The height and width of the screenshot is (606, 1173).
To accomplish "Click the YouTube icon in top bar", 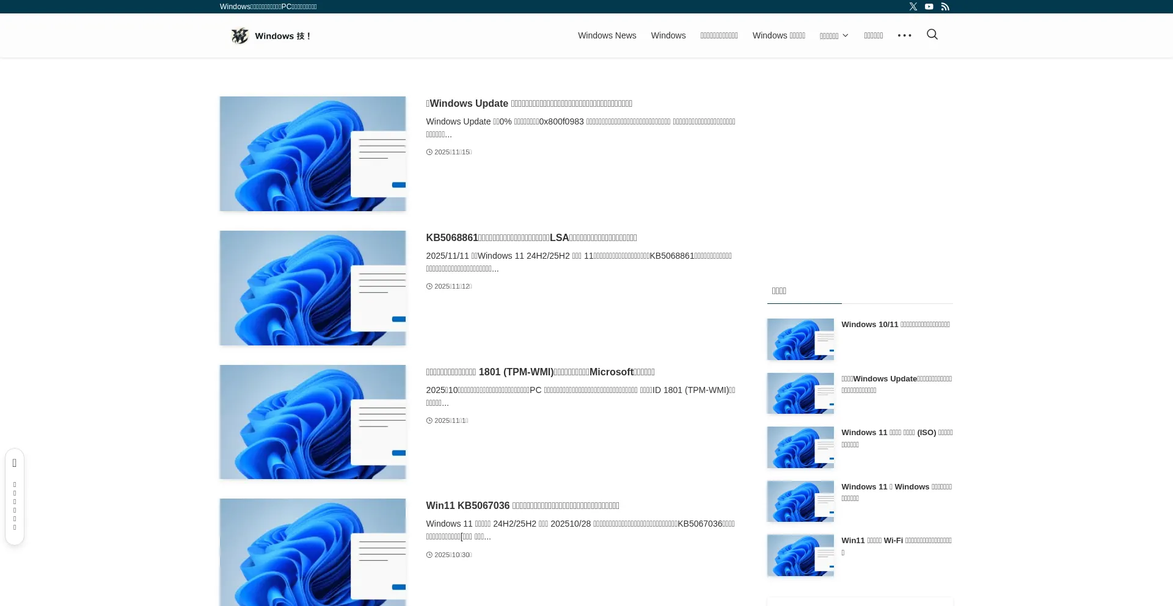I will (929, 7).
